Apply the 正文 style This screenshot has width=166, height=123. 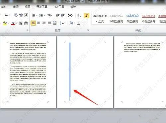100,18
